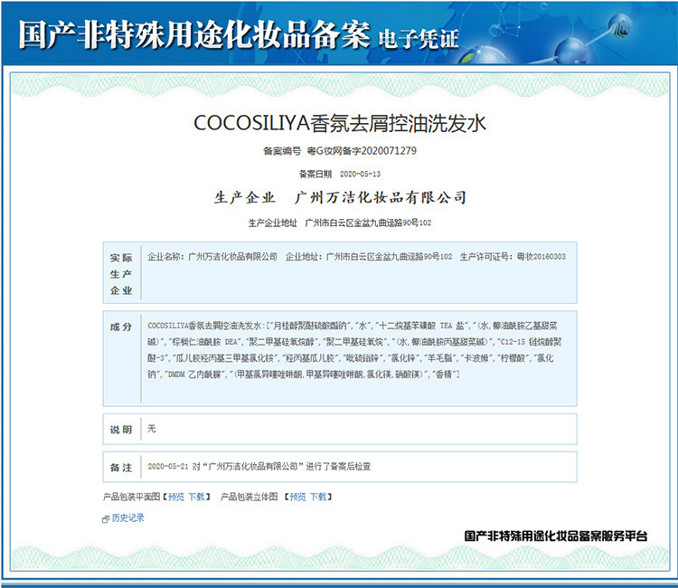Click the 实际生产企业 section label

pyautogui.click(x=121, y=274)
